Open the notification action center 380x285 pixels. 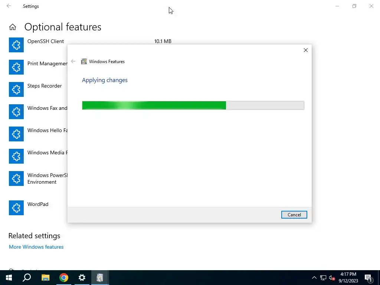click(368, 278)
